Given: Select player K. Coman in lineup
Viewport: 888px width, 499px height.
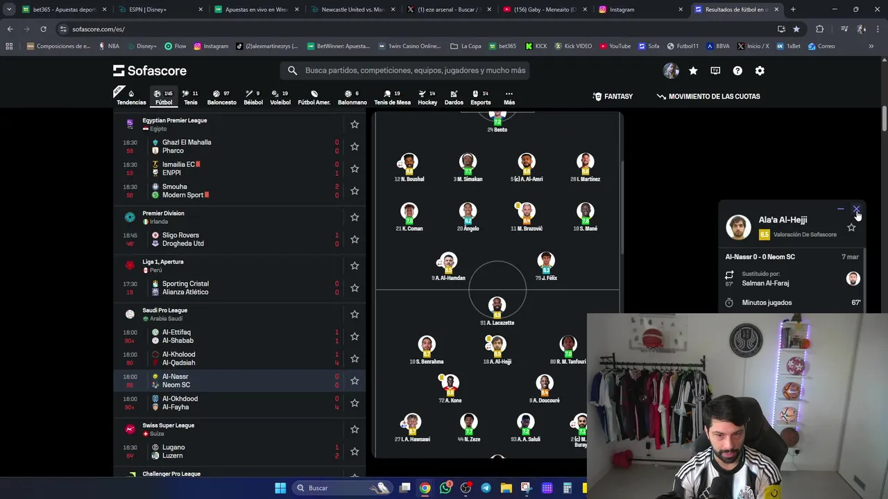Looking at the screenshot, I should (409, 217).
